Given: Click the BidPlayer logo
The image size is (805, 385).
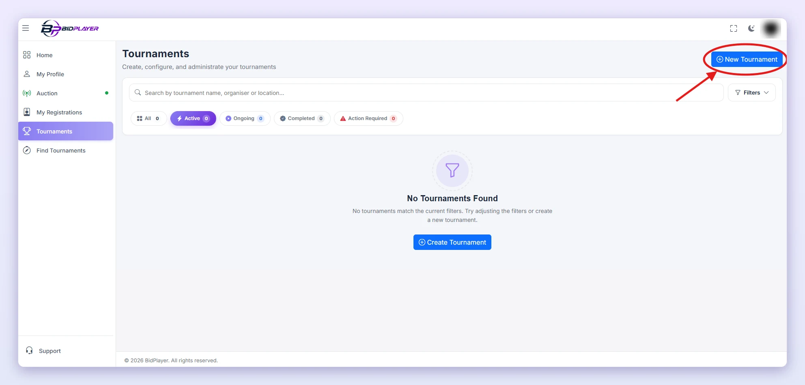Looking at the screenshot, I should pyautogui.click(x=70, y=28).
